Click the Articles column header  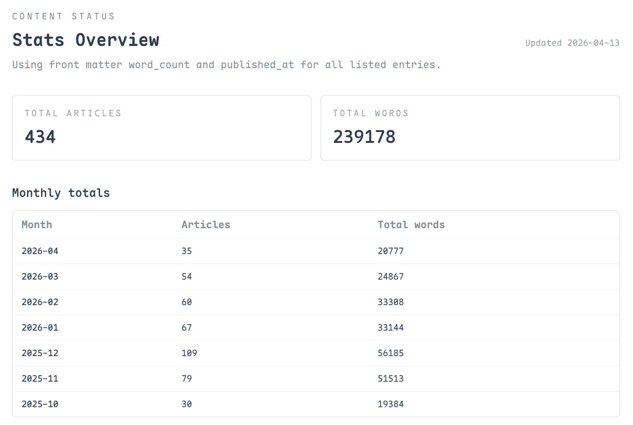pyautogui.click(x=206, y=225)
